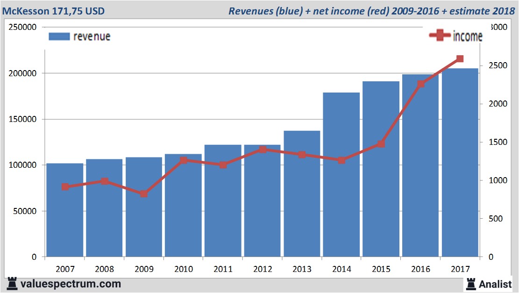The image size is (519, 293).
Task: Click the 50000 left axis value
Action: [x=25, y=211]
